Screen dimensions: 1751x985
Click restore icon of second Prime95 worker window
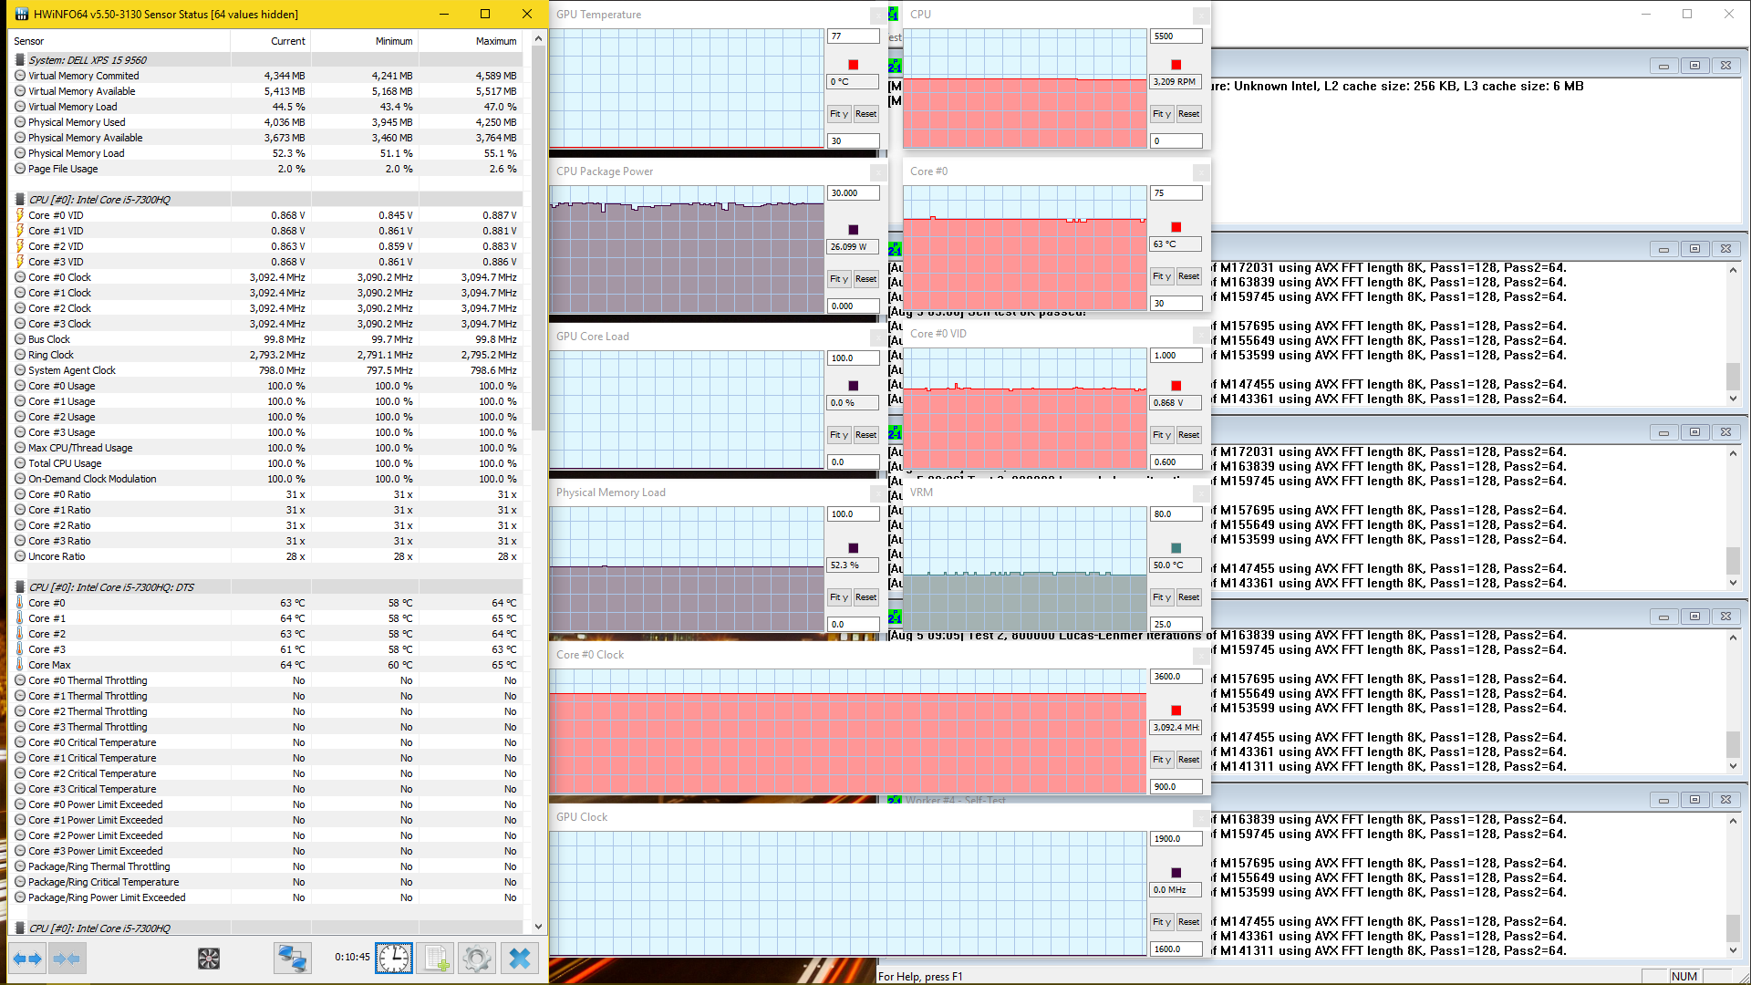[x=1694, y=249]
